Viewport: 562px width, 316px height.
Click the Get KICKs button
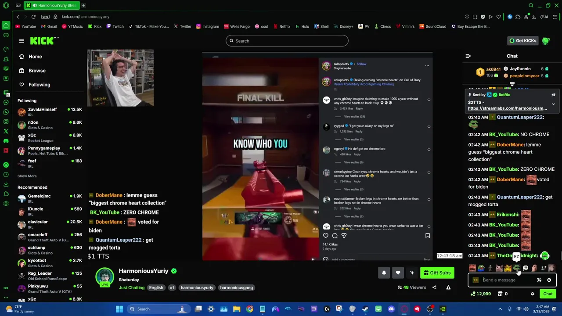click(522, 41)
